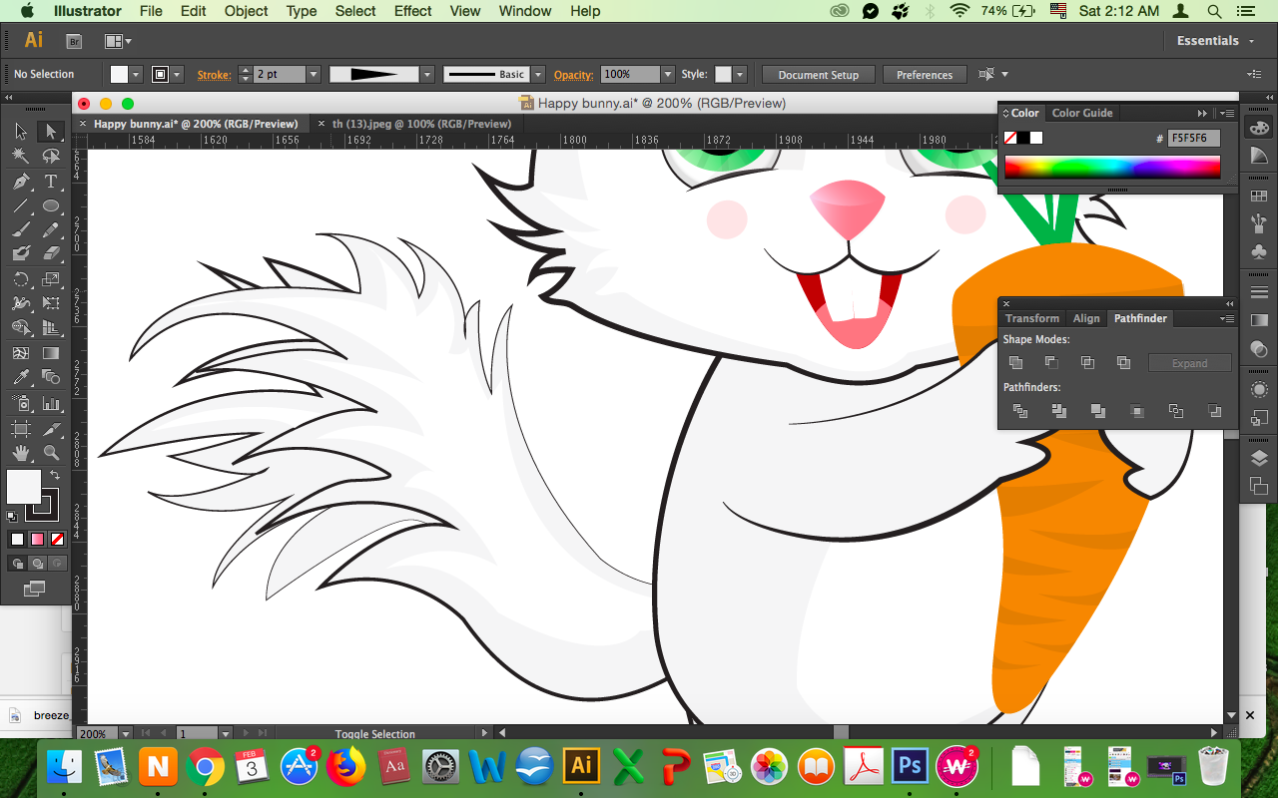
Task: Select the Eyedropper tool
Action: coord(21,377)
